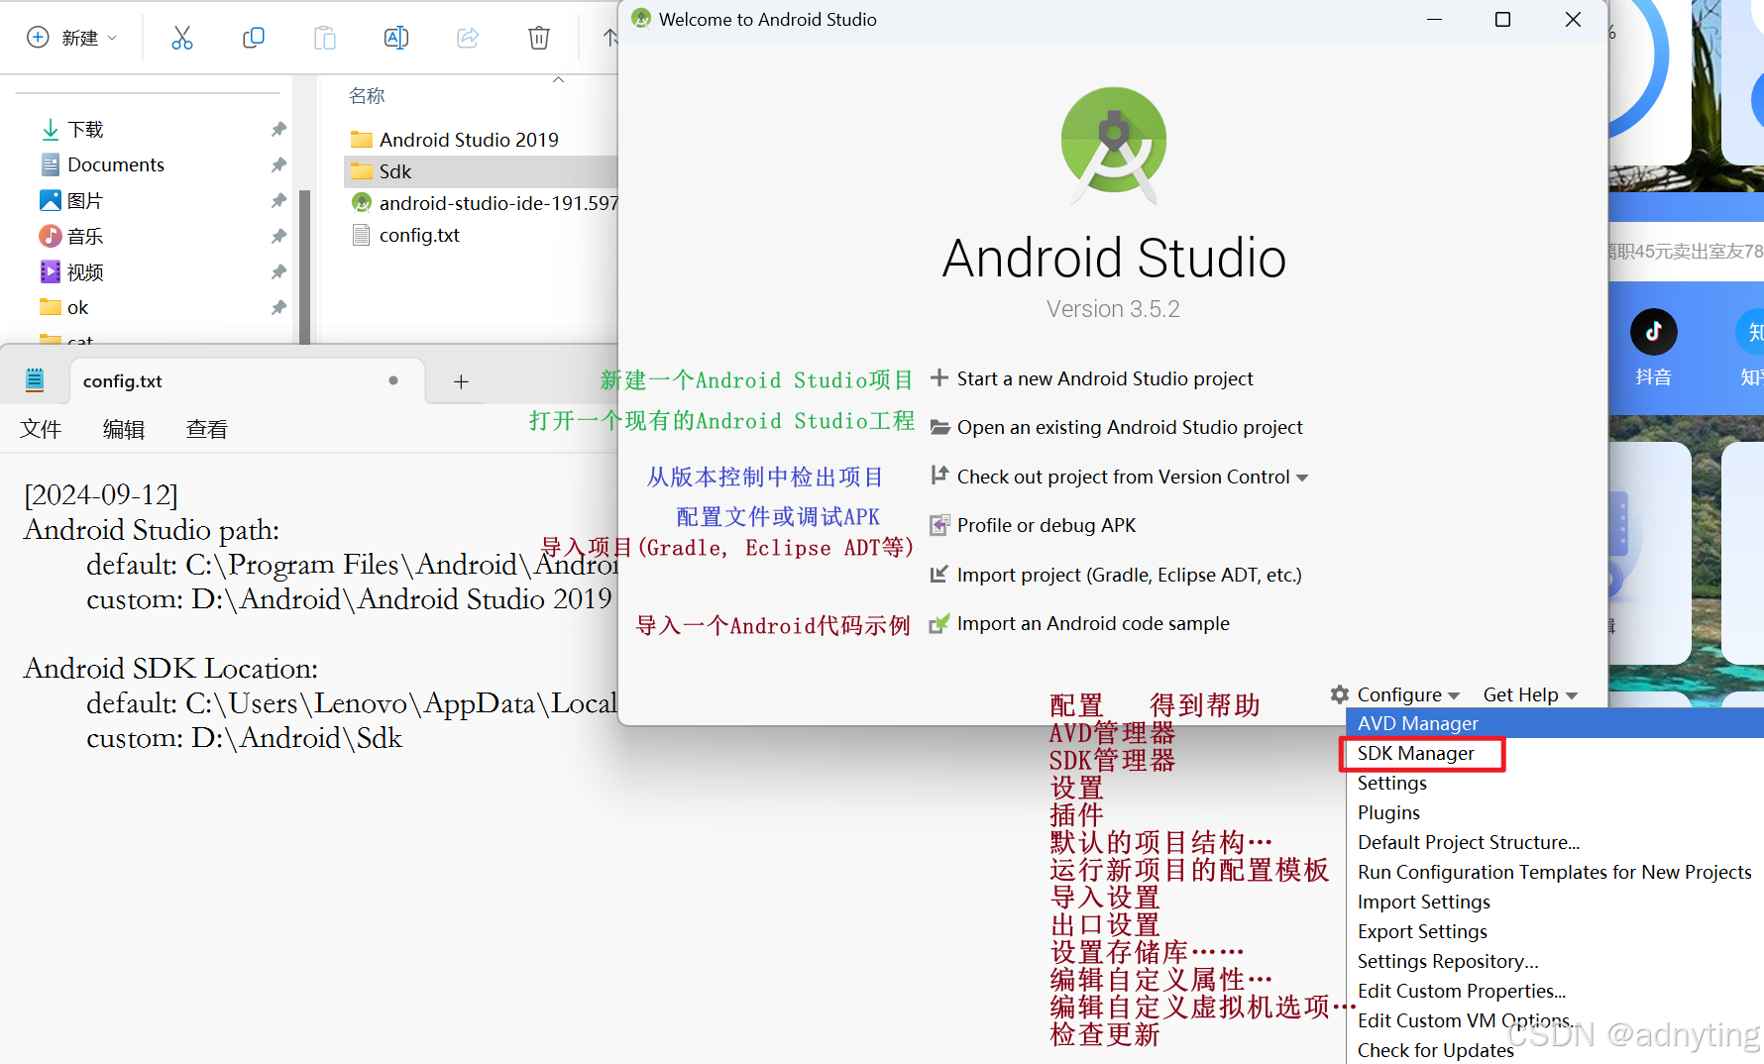Click the rename icon in Explorer toolbar
The height and width of the screenshot is (1064, 1764).
click(x=396, y=38)
